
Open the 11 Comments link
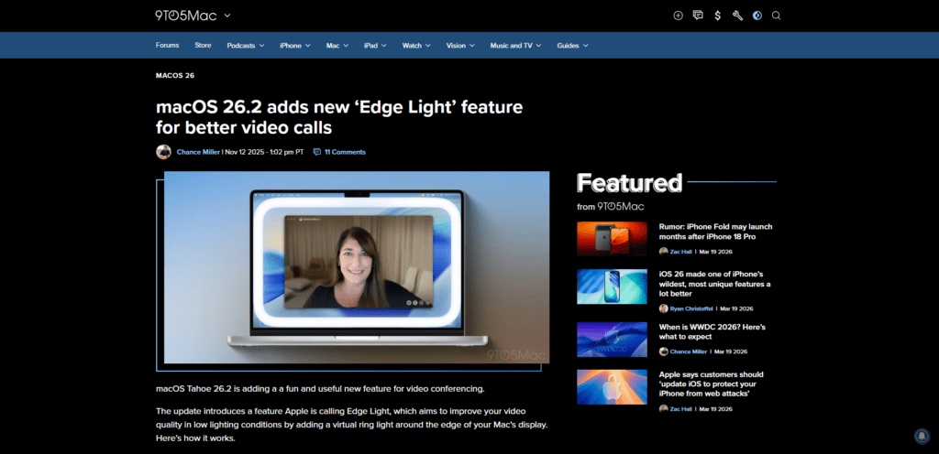(345, 152)
